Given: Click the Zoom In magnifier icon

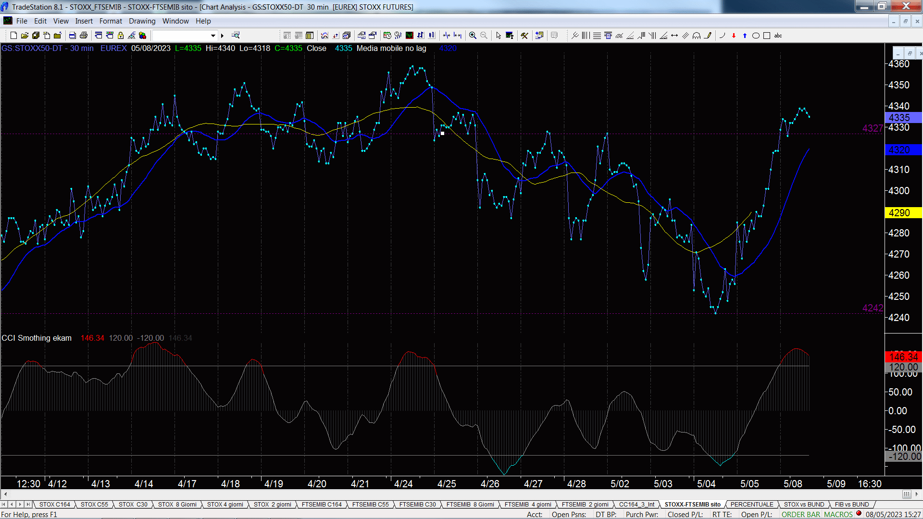Looking at the screenshot, I should pyautogui.click(x=473, y=36).
